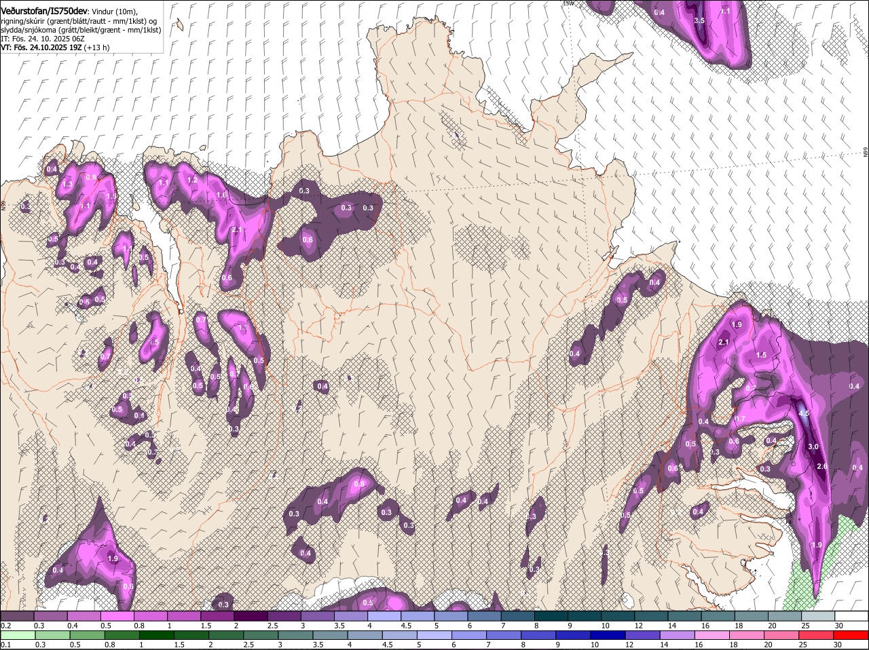Select the 'IT: Fös. 24. 10. 2025 06Z' line

[x=42, y=39]
